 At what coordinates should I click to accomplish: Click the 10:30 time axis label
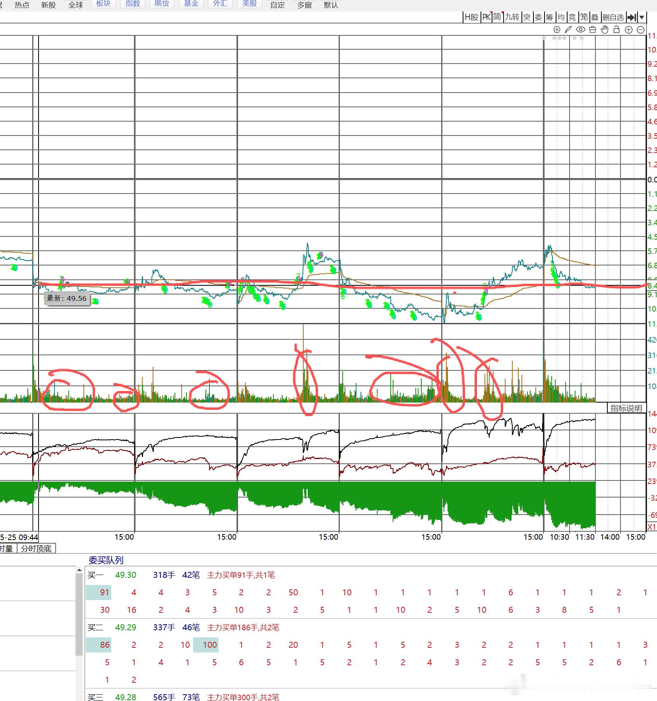pos(559,537)
